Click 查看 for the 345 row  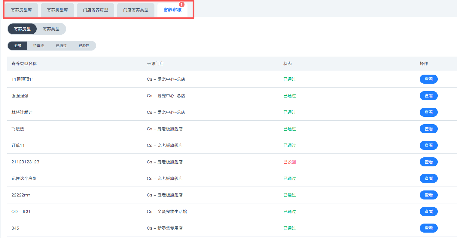[428, 228]
